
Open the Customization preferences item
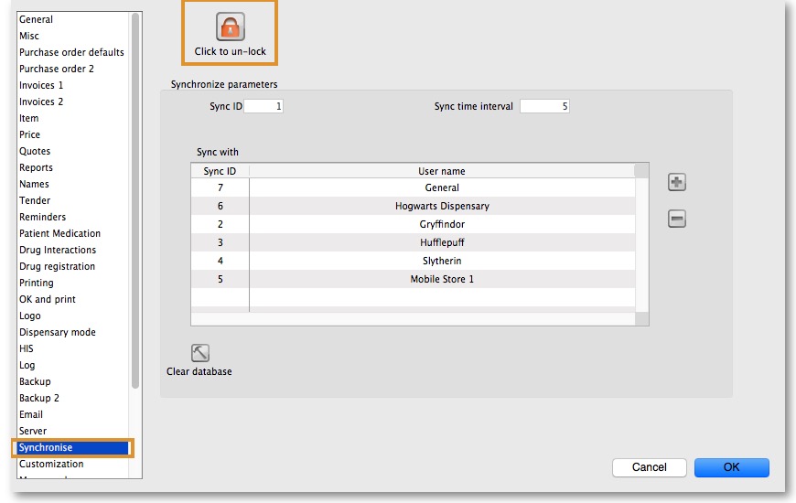(51, 464)
